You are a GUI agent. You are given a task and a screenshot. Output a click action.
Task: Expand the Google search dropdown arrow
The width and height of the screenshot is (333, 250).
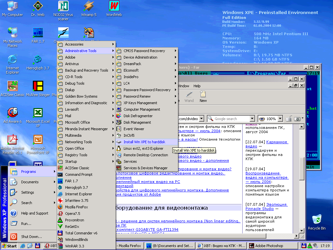(x=252, y=119)
